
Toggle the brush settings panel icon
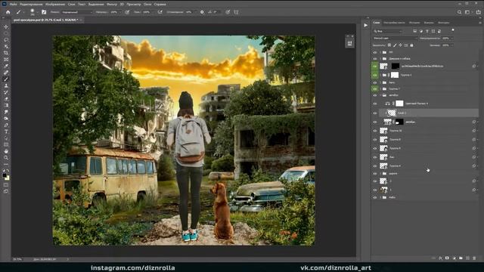tap(44, 12)
